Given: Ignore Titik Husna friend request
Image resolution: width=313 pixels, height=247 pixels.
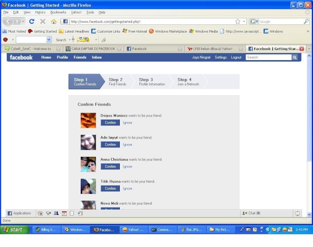Looking at the screenshot, I should coord(128,188).
